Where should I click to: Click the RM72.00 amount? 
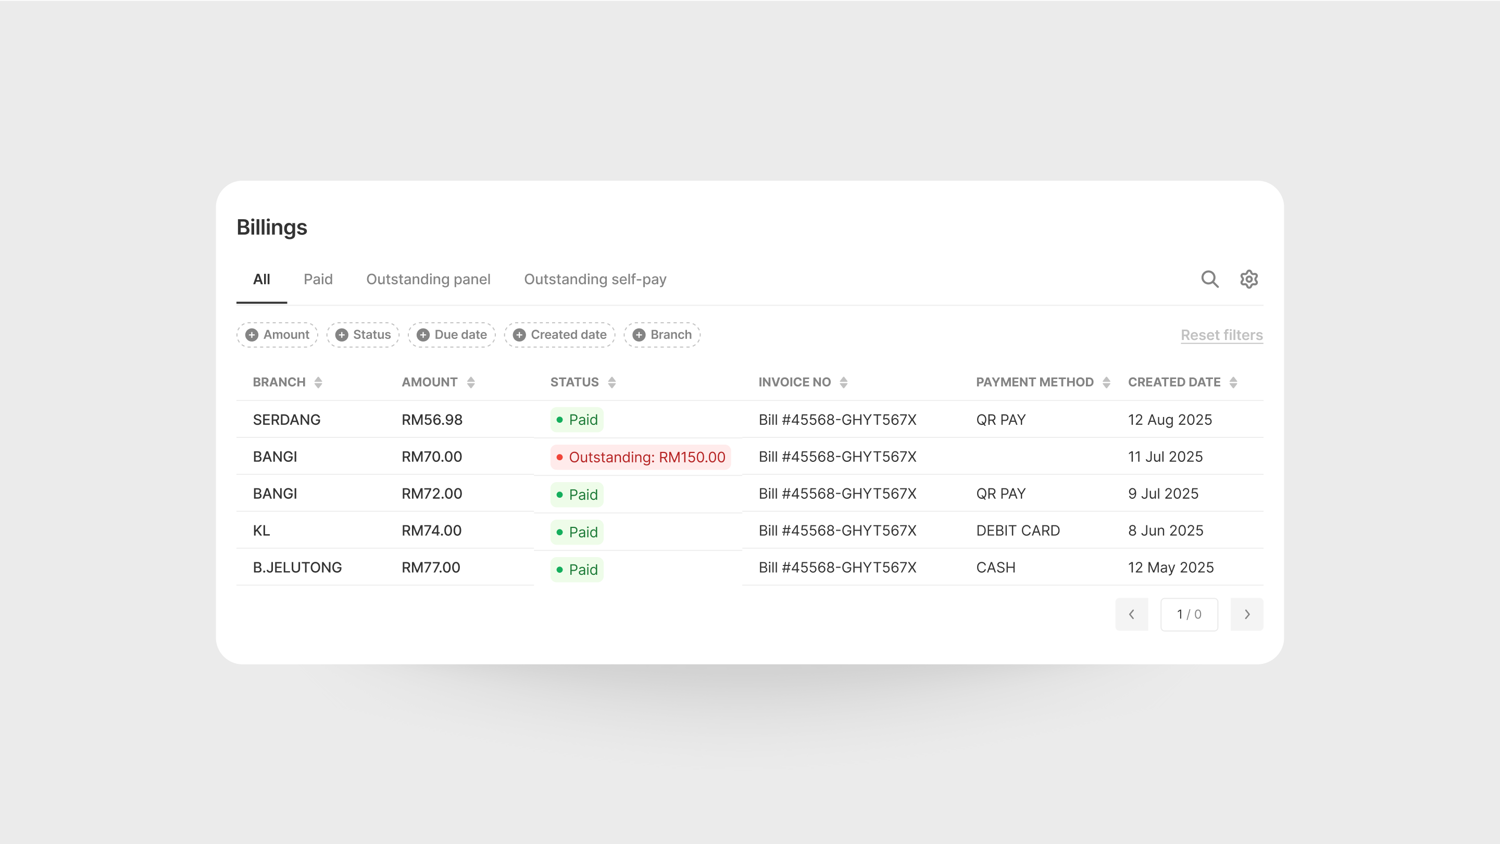[432, 494]
